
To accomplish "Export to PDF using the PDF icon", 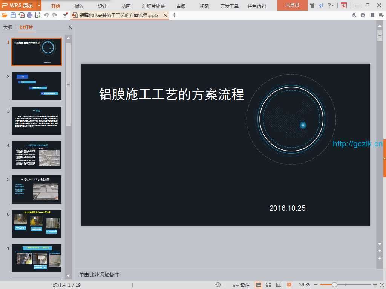I will click(21, 15).
